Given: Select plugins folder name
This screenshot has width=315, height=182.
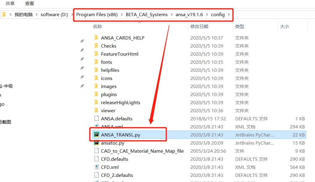Looking at the screenshot, I should [x=109, y=95].
